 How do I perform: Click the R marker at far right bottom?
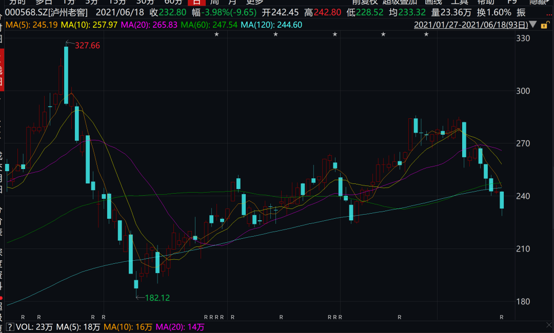(502, 318)
